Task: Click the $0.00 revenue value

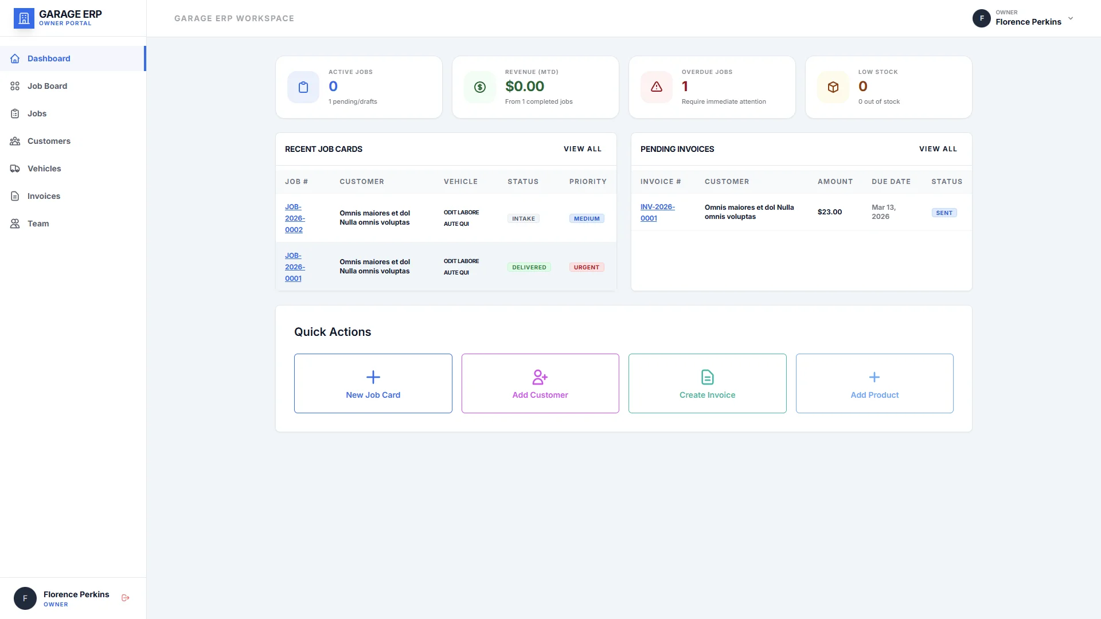Action: click(x=525, y=87)
